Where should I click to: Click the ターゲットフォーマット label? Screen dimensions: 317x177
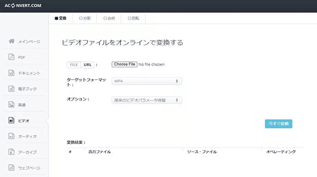(x=86, y=82)
